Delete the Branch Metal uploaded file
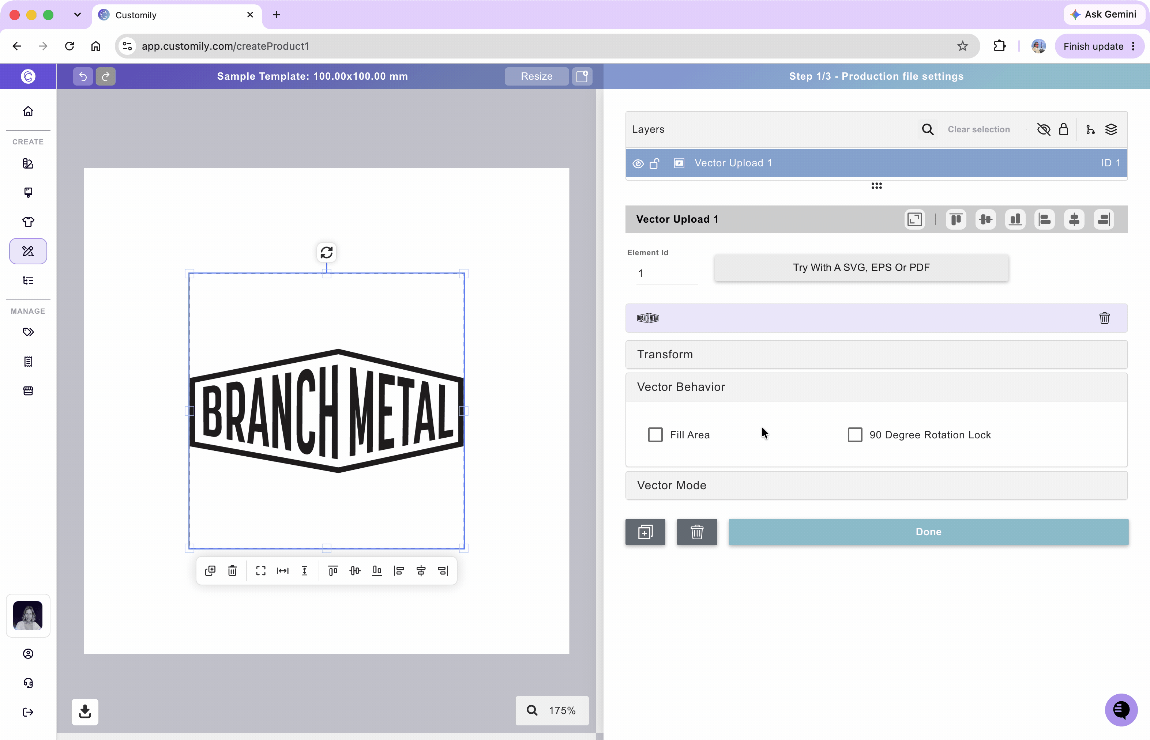 click(1104, 318)
